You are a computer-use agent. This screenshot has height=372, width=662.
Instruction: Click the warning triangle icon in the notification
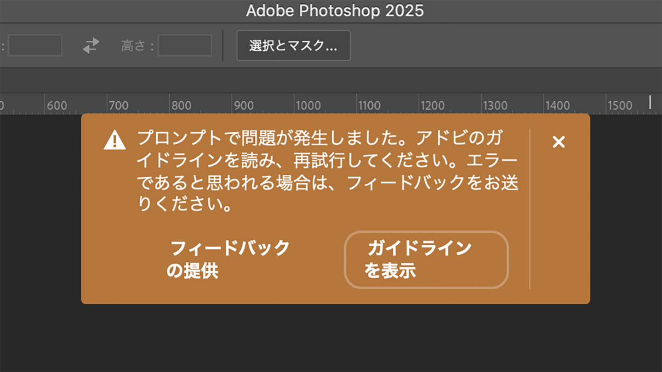pos(114,140)
